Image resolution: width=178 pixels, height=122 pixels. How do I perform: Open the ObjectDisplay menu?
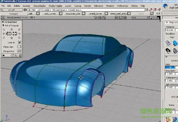[x=39, y=6]
